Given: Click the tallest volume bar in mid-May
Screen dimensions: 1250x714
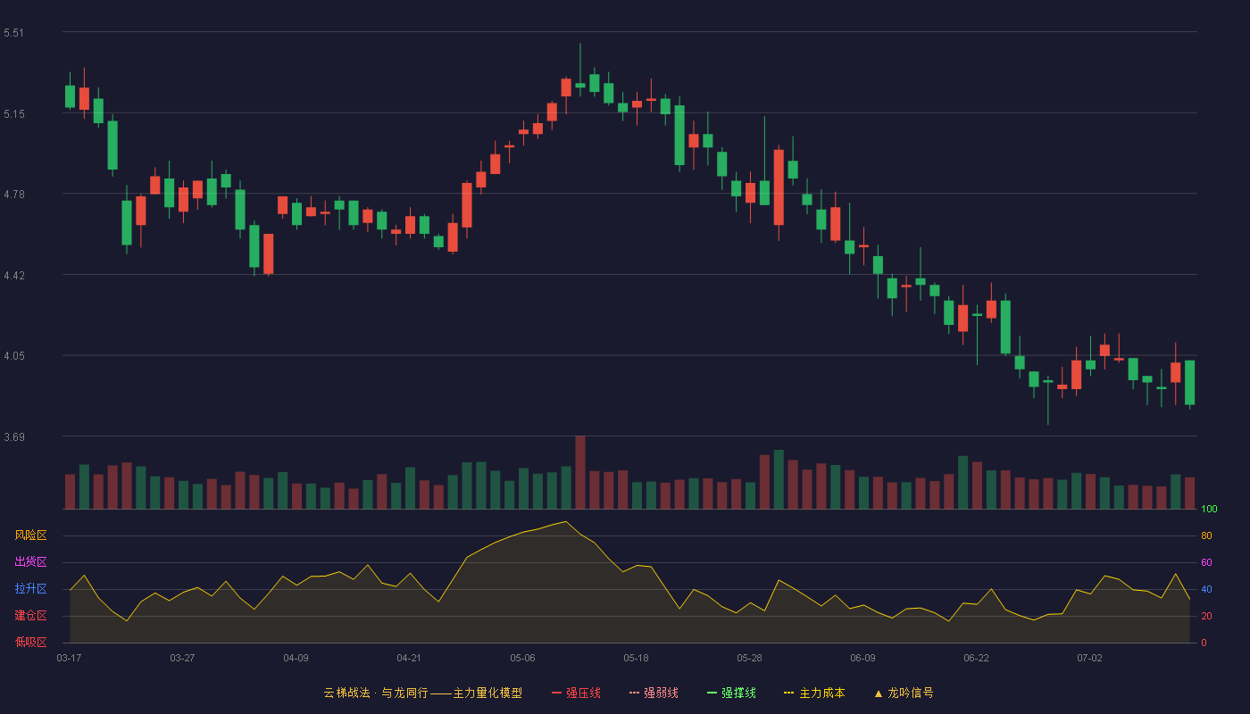Looking at the screenshot, I should [580, 472].
